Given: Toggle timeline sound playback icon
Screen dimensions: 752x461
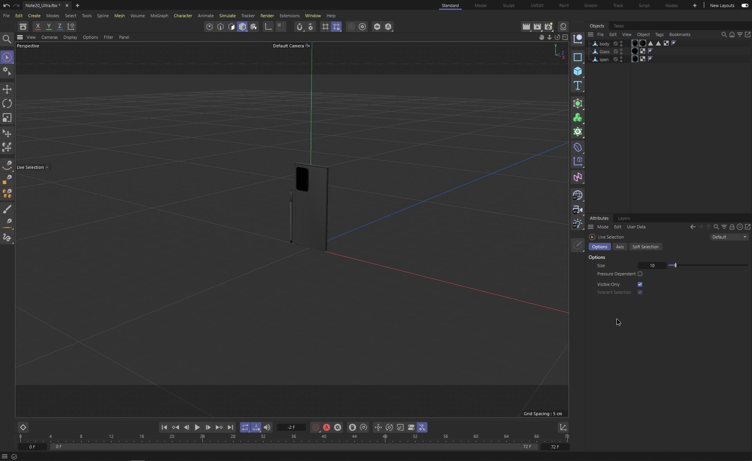Looking at the screenshot, I should (267, 427).
